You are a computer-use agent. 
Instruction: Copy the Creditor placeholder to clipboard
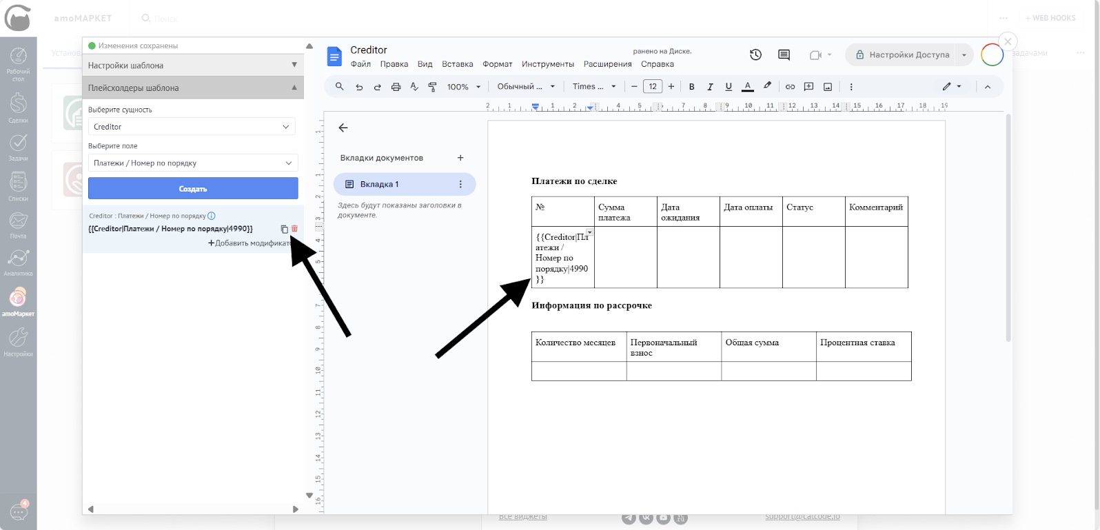(x=284, y=229)
